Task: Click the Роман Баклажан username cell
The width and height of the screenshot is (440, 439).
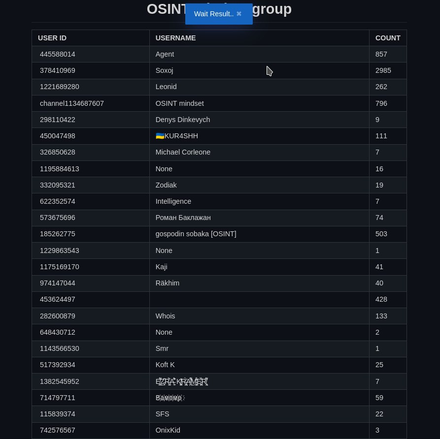Action: (183, 218)
